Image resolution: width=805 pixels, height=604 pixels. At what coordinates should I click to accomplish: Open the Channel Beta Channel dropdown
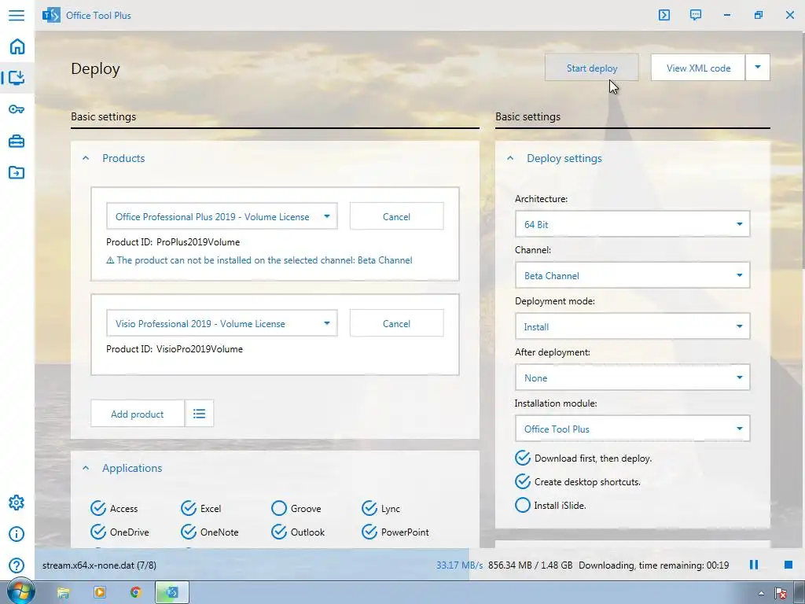click(633, 275)
